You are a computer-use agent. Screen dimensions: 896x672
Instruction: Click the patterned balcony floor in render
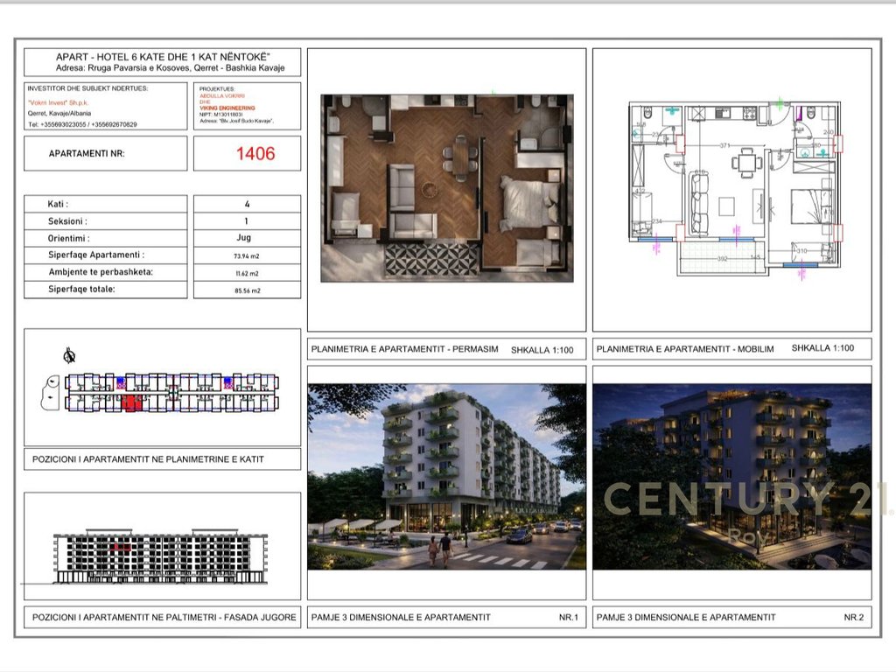pos(431,260)
